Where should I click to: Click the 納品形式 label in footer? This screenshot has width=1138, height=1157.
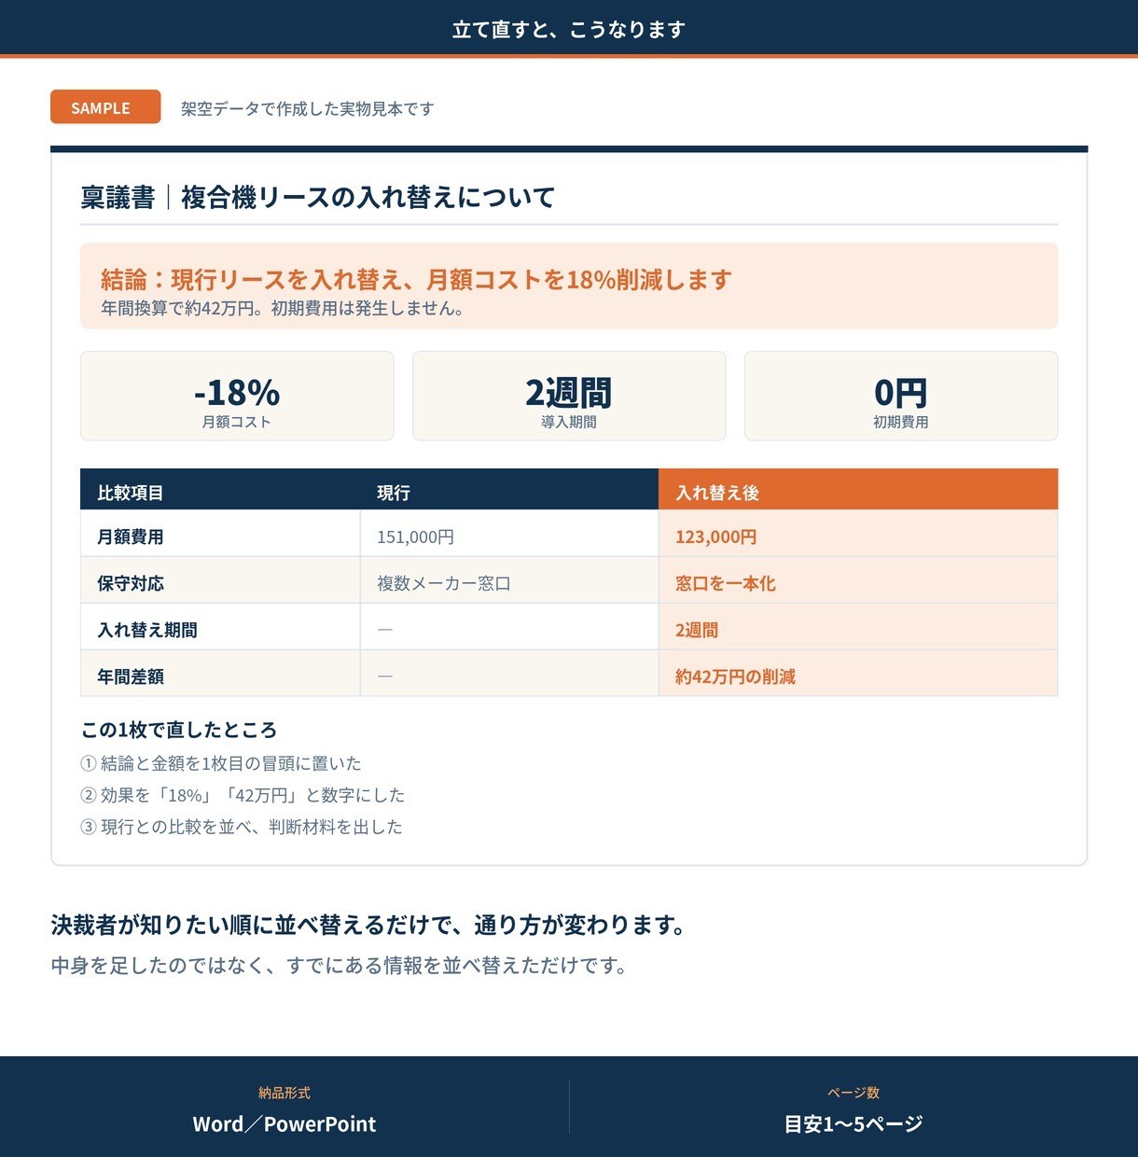coord(284,1093)
